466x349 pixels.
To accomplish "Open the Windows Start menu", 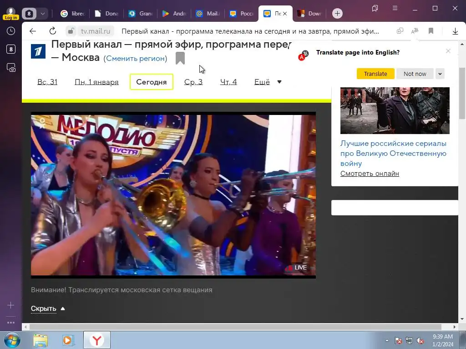I will (x=12, y=340).
